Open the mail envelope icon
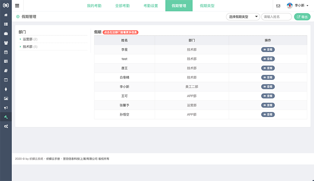The height and width of the screenshot is (181, 314). pyautogui.click(x=278, y=6)
